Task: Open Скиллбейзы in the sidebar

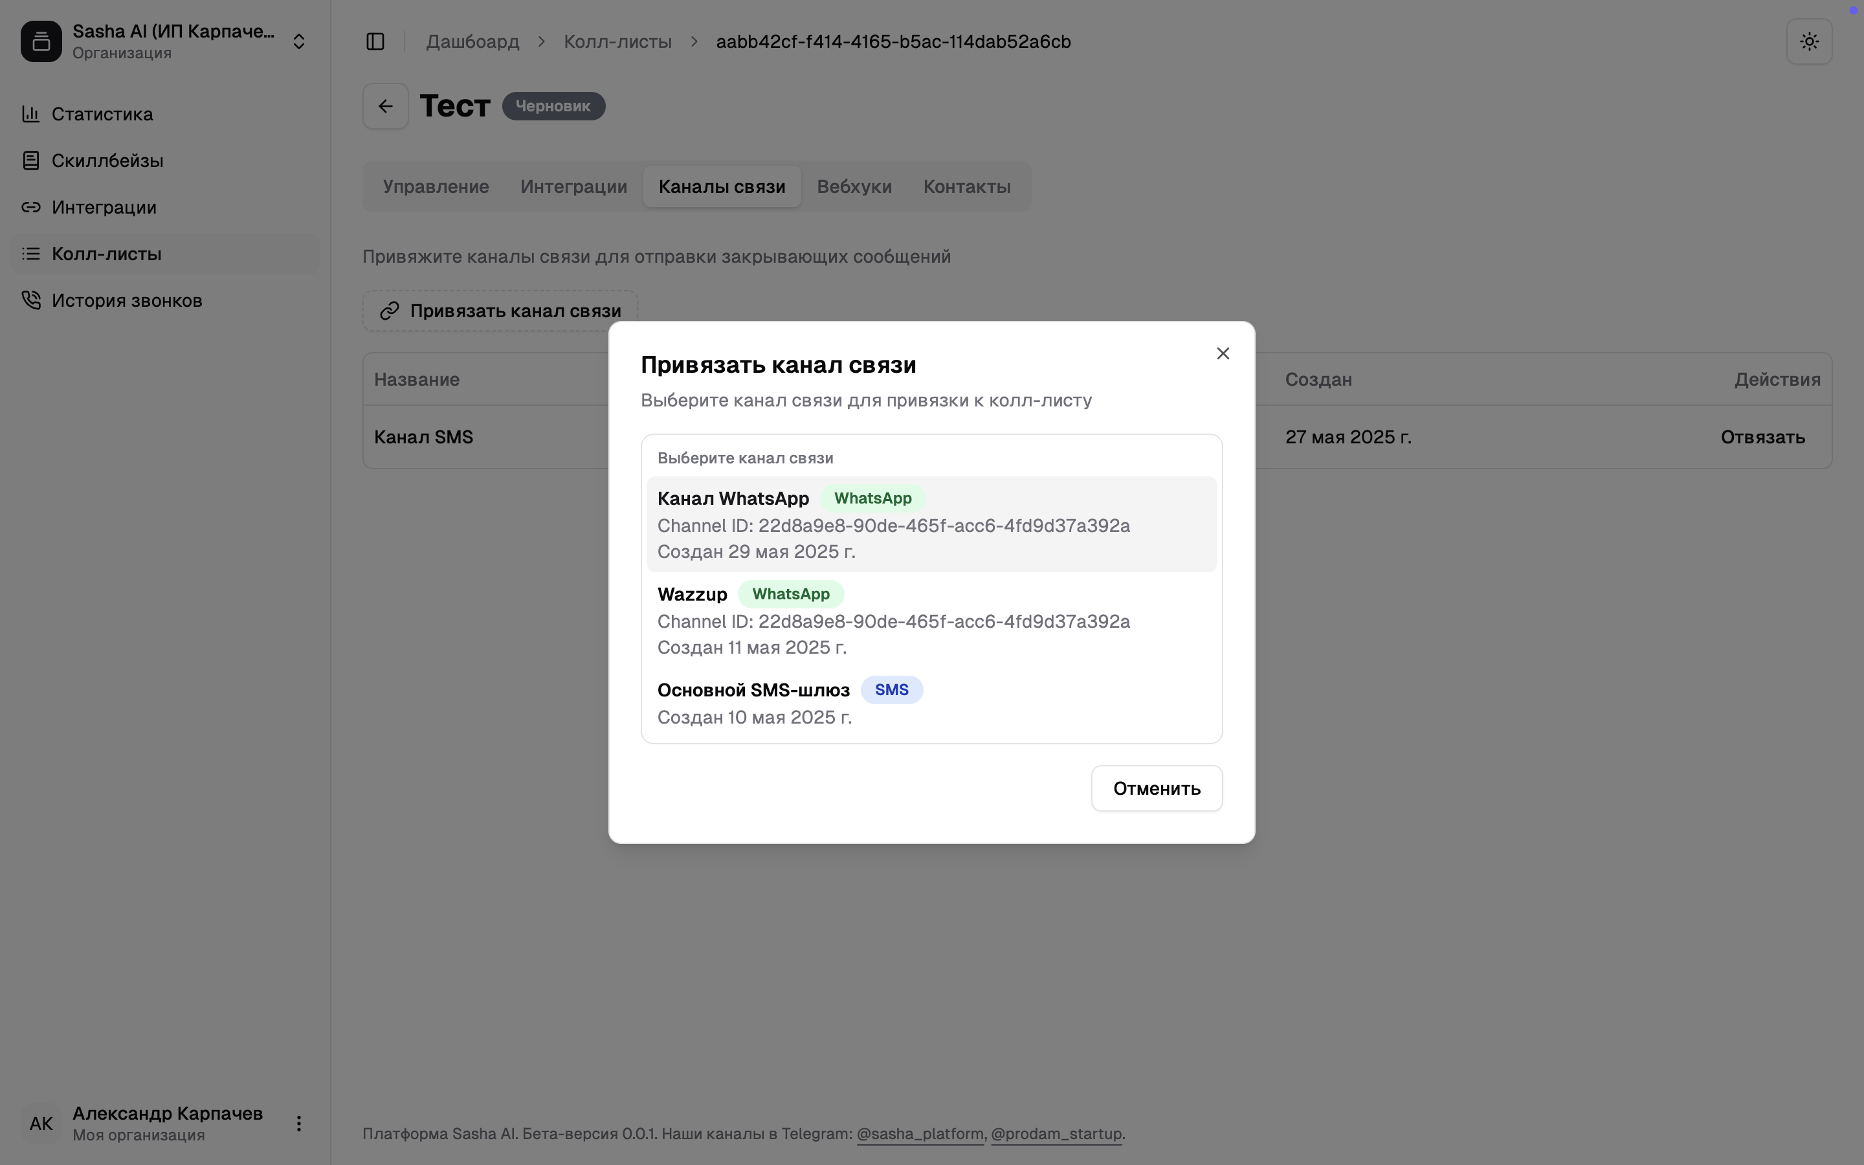Action: click(107, 161)
